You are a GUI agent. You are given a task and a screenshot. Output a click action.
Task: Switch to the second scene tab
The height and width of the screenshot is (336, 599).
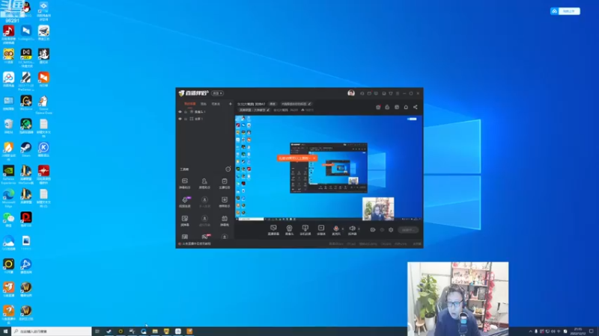coord(204,104)
